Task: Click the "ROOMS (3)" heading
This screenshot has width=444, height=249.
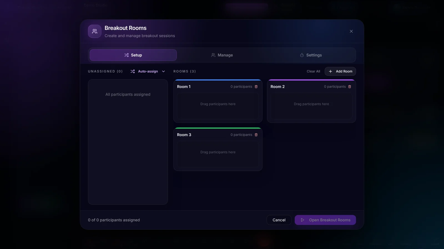Action: 185,71
